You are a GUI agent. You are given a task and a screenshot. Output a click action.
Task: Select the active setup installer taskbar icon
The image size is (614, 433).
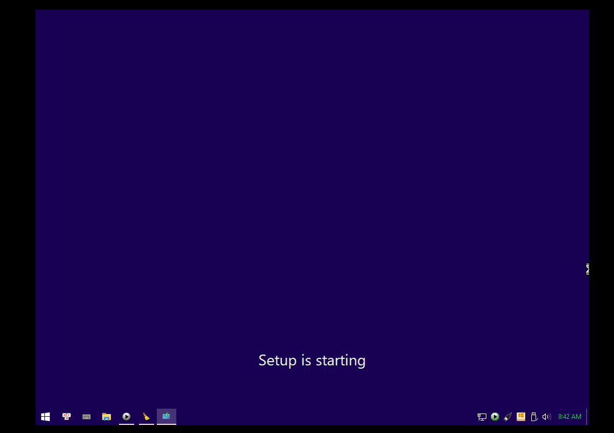tap(167, 417)
